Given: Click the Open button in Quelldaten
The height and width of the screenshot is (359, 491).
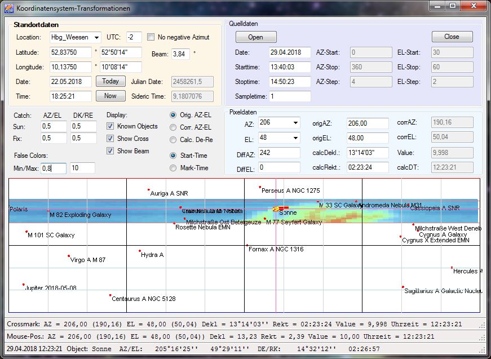Looking at the screenshot, I should coord(256,37).
